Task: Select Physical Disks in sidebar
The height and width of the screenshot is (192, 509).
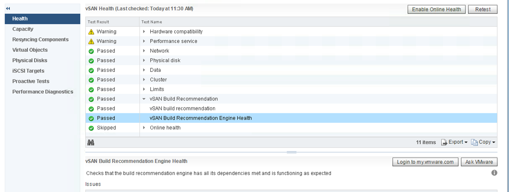Action: click(30, 60)
